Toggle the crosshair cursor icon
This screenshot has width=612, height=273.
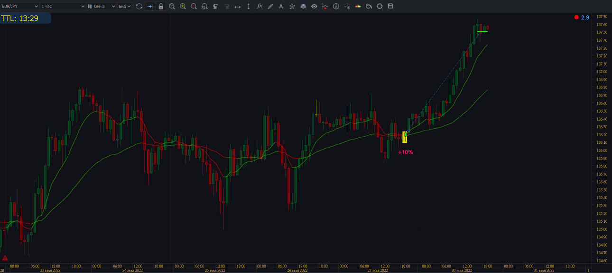point(347,6)
